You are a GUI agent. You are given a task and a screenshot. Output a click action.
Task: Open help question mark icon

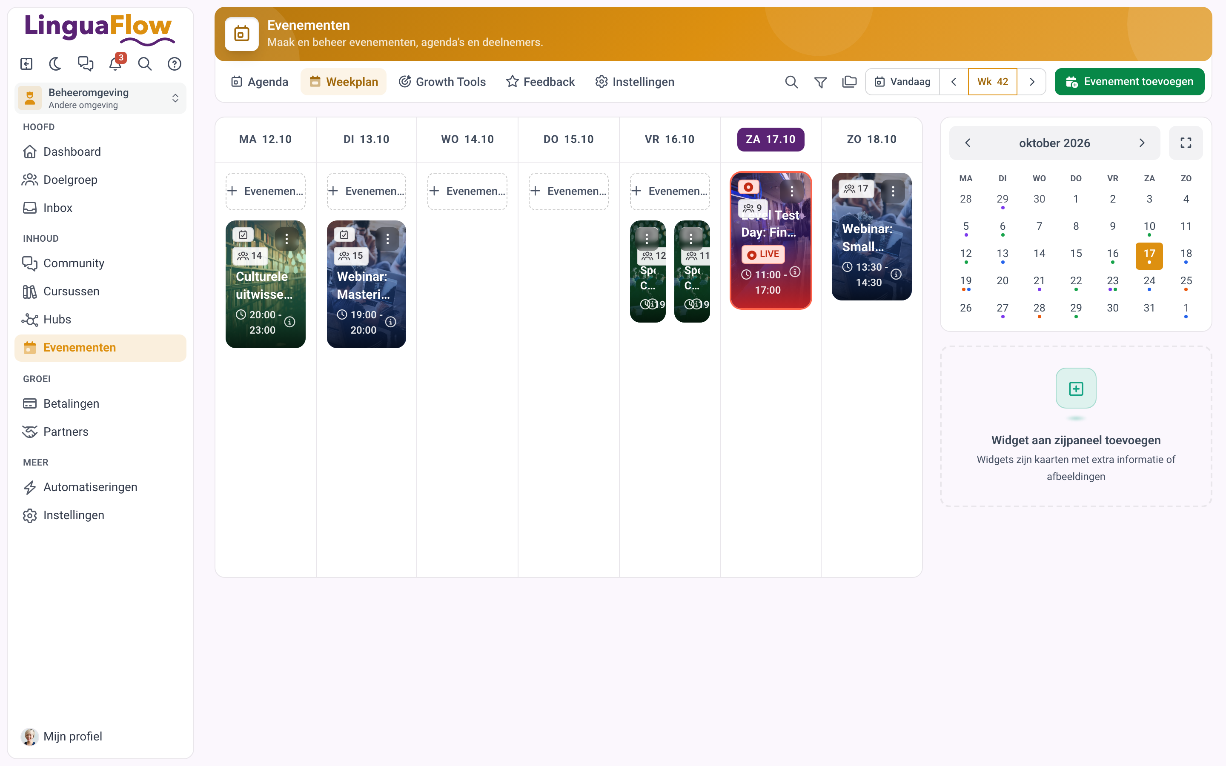(174, 64)
